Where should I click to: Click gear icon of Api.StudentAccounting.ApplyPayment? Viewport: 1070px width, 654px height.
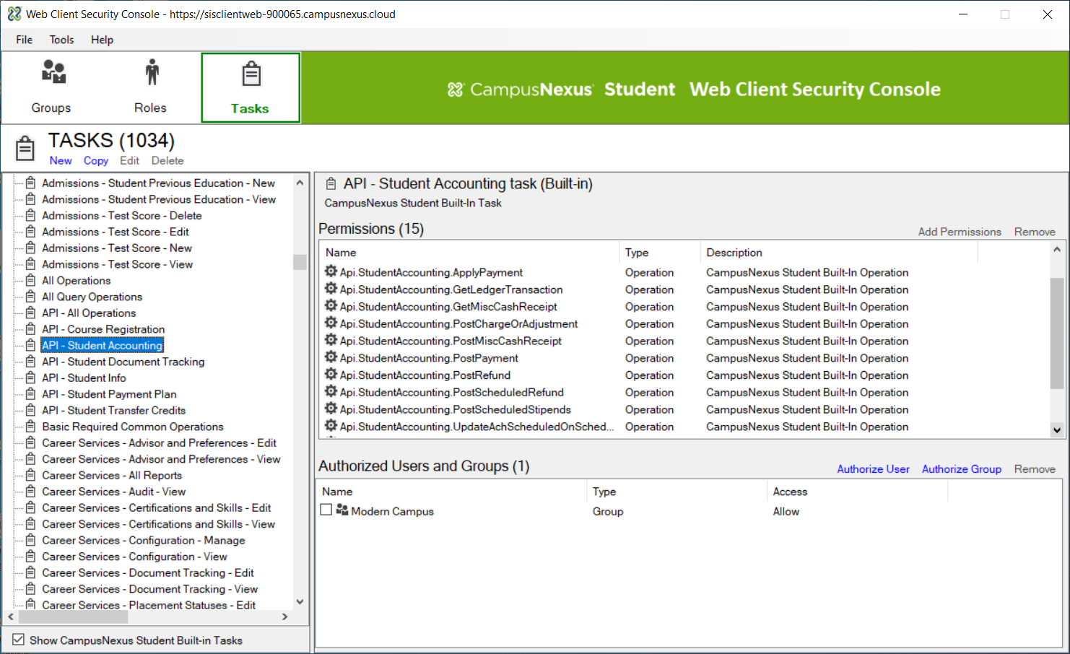tap(331, 271)
